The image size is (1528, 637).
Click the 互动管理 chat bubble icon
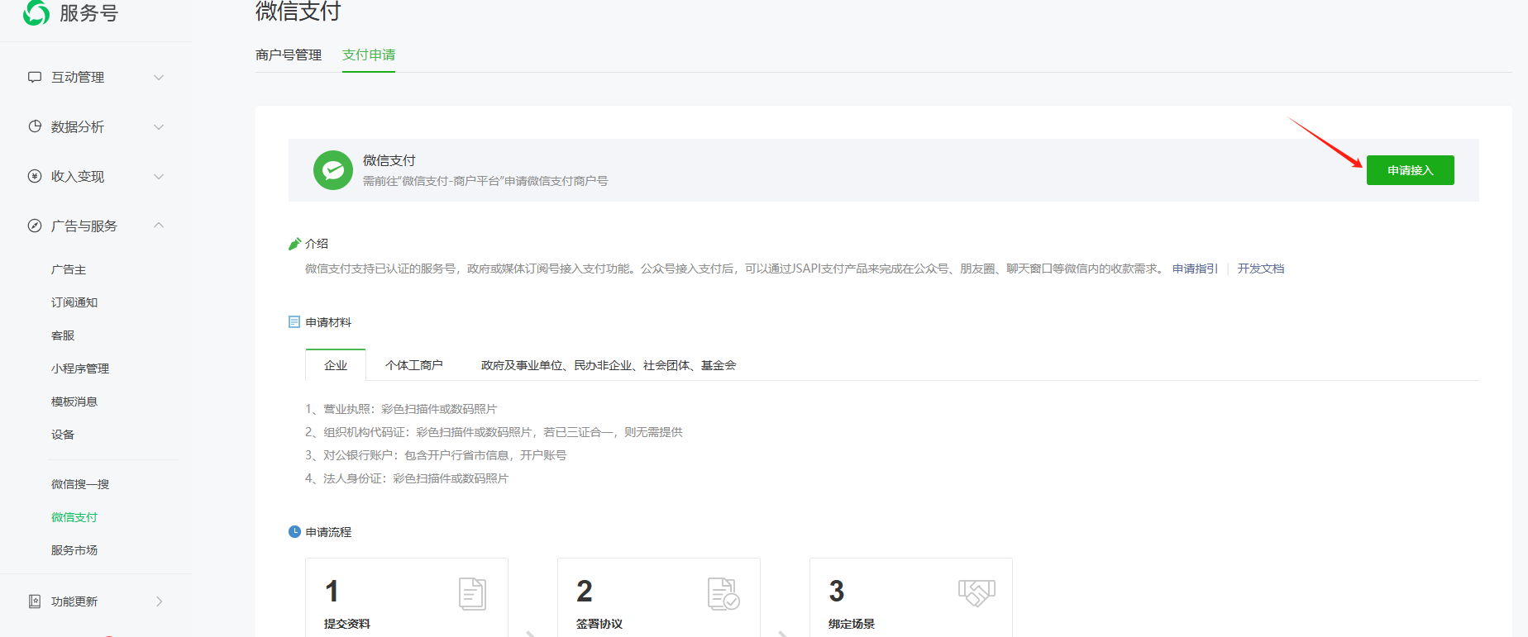35,77
